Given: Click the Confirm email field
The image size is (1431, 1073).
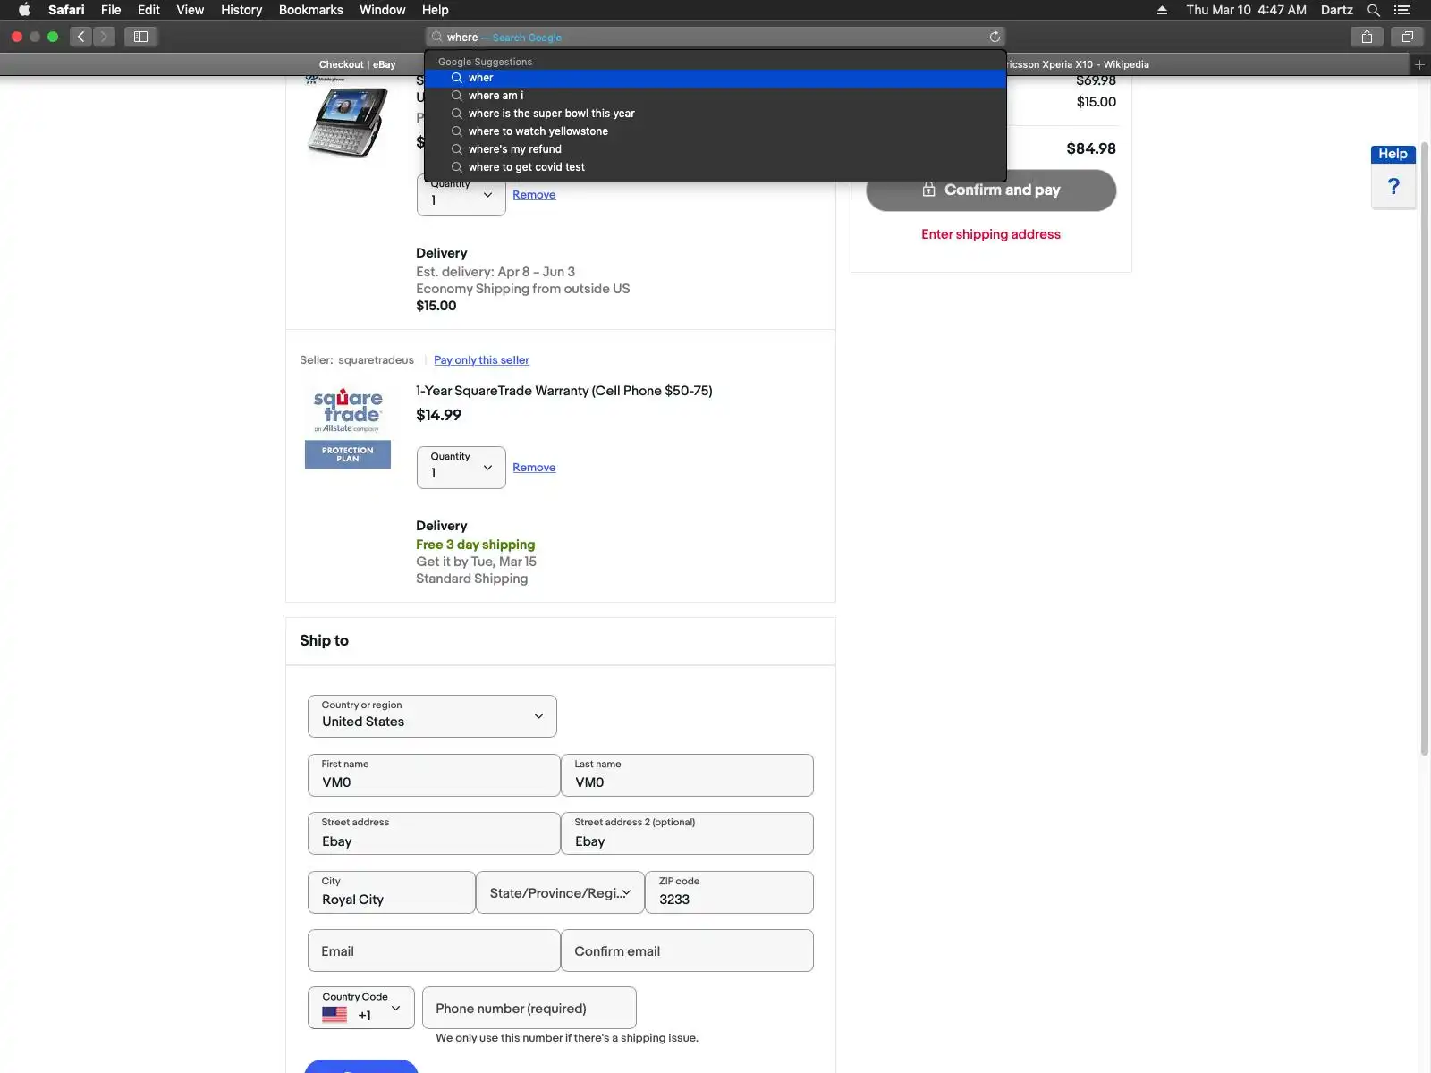Looking at the screenshot, I should coord(687,950).
